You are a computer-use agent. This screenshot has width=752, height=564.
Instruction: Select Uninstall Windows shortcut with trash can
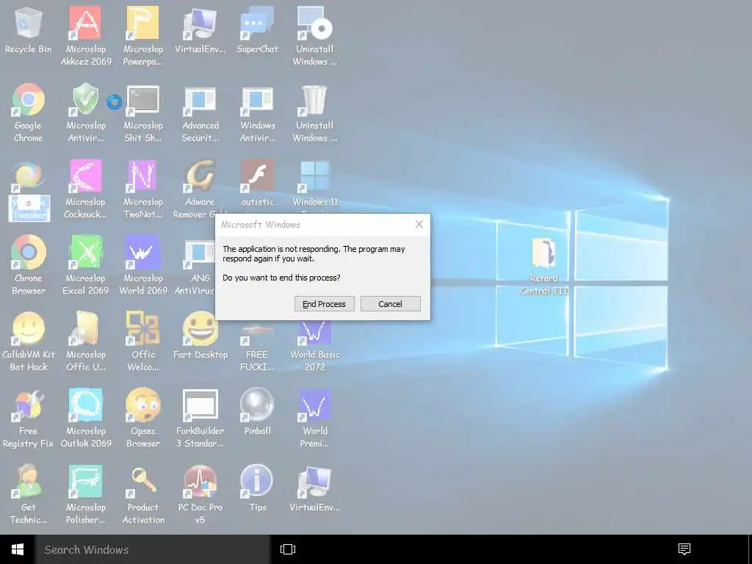pos(314,99)
